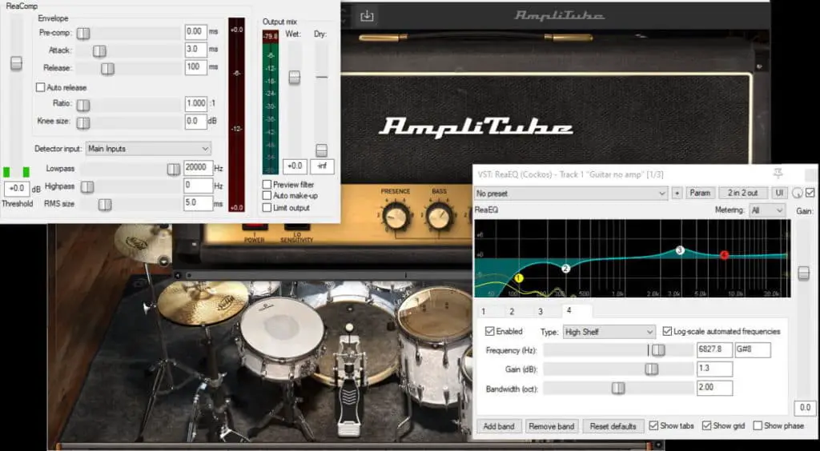Click the Lowpass slider handle
Screen dimensions: 820x451
click(174, 170)
